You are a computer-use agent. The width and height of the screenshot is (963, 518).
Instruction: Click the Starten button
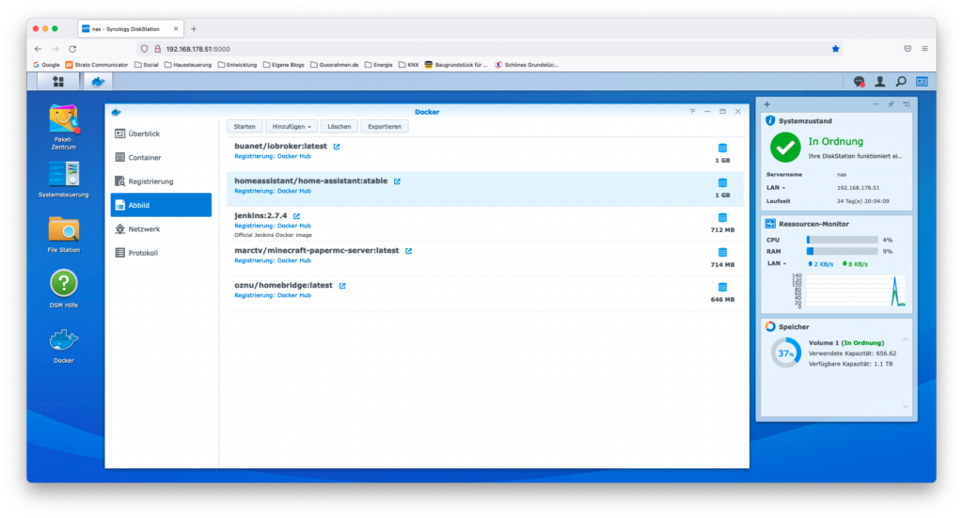point(245,126)
